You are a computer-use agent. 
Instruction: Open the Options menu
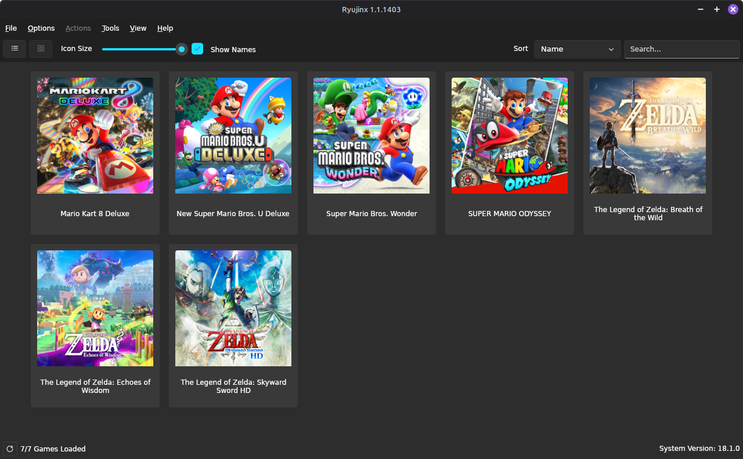[41, 28]
